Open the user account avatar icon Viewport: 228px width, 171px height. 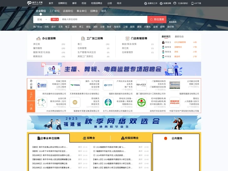click(x=175, y=3)
